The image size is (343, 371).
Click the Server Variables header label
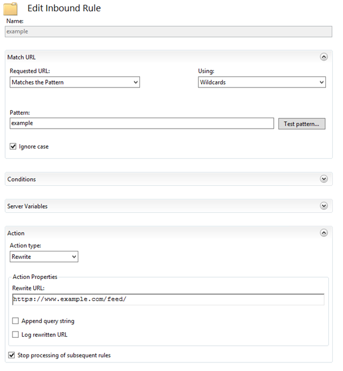click(27, 206)
